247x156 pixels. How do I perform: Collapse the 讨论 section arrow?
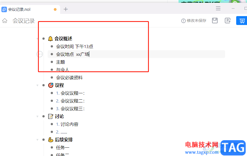(x=37, y=117)
